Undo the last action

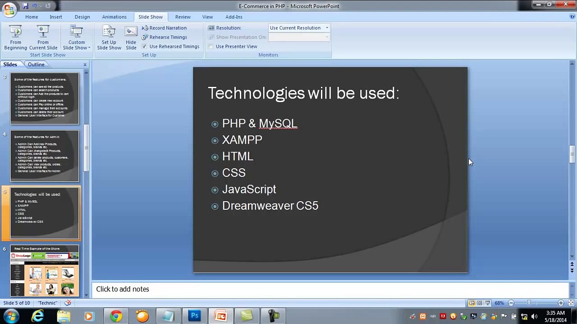pyautogui.click(x=35, y=6)
